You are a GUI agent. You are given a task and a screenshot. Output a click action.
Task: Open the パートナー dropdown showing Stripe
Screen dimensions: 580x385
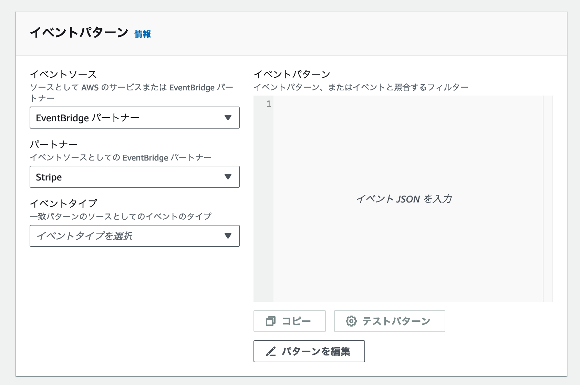pos(135,177)
